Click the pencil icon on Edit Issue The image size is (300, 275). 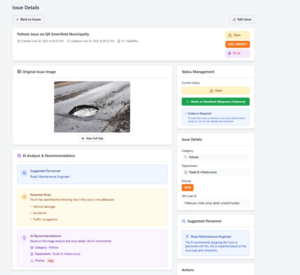[234, 19]
